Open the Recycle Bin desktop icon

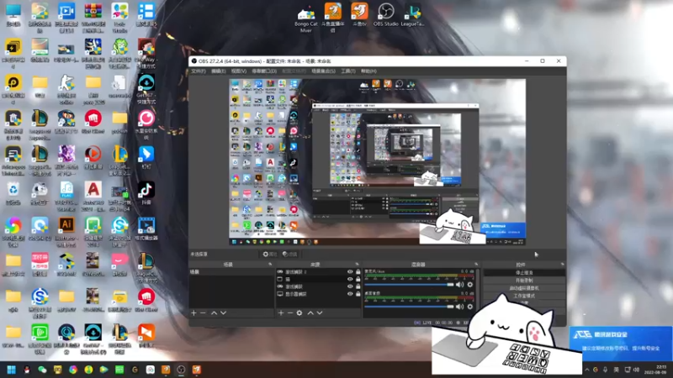point(13,193)
